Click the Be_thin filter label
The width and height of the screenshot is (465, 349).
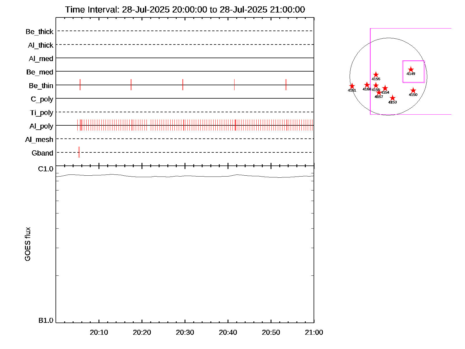tap(41, 86)
